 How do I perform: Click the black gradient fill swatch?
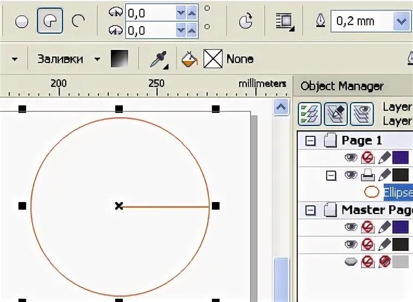pos(120,59)
